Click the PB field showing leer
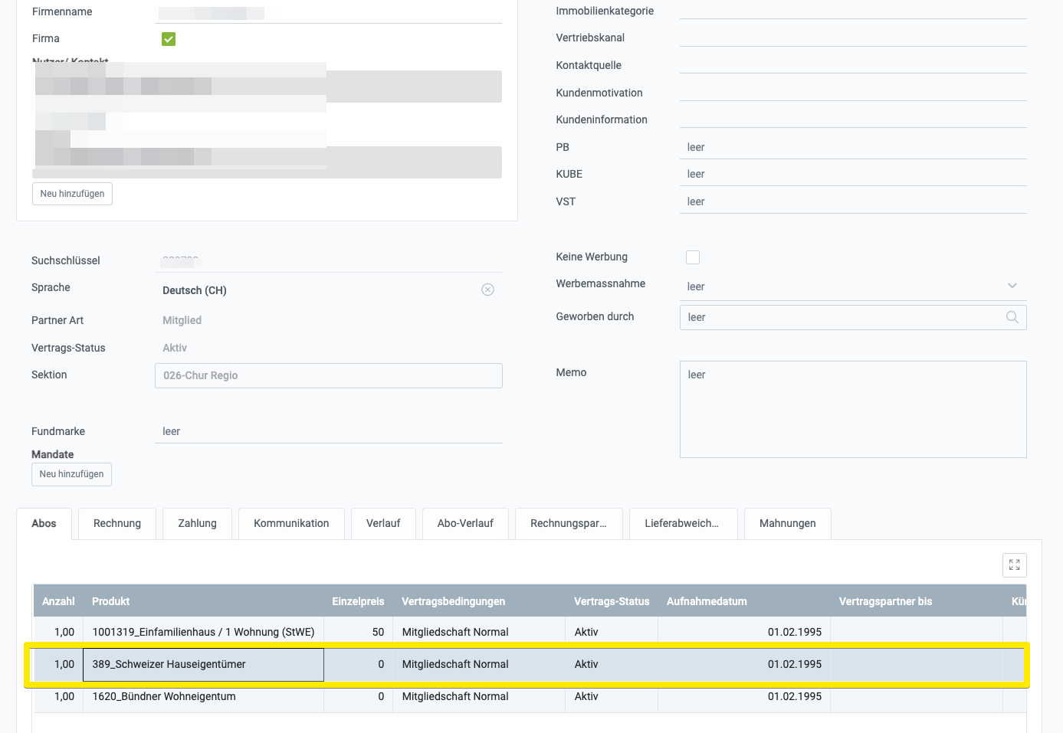 [x=853, y=147]
